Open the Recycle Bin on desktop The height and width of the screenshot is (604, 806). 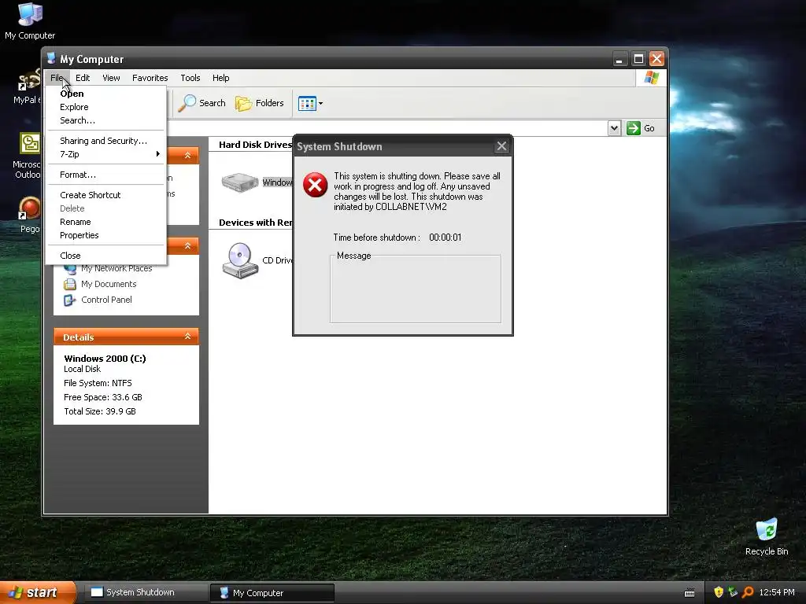pyautogui.click(x=767, y=536)
